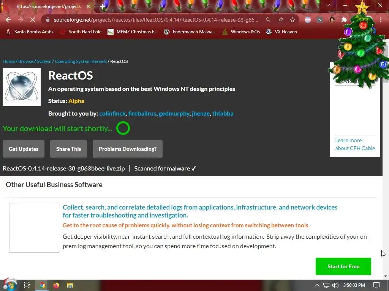
Task: Click the taskbar clock 3:56:03 PM
Action: (354, 285)
